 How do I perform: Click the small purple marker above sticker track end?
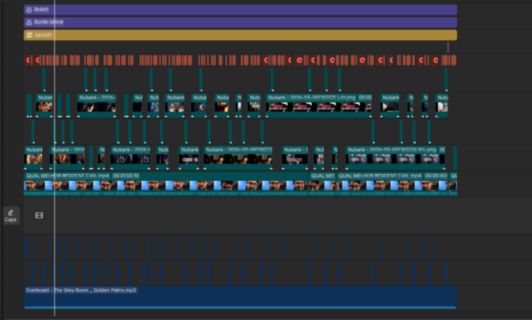(x=448, y=47)
